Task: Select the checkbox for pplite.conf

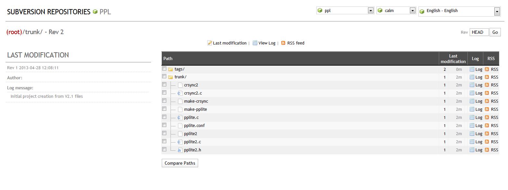Action: pos(164,125)
